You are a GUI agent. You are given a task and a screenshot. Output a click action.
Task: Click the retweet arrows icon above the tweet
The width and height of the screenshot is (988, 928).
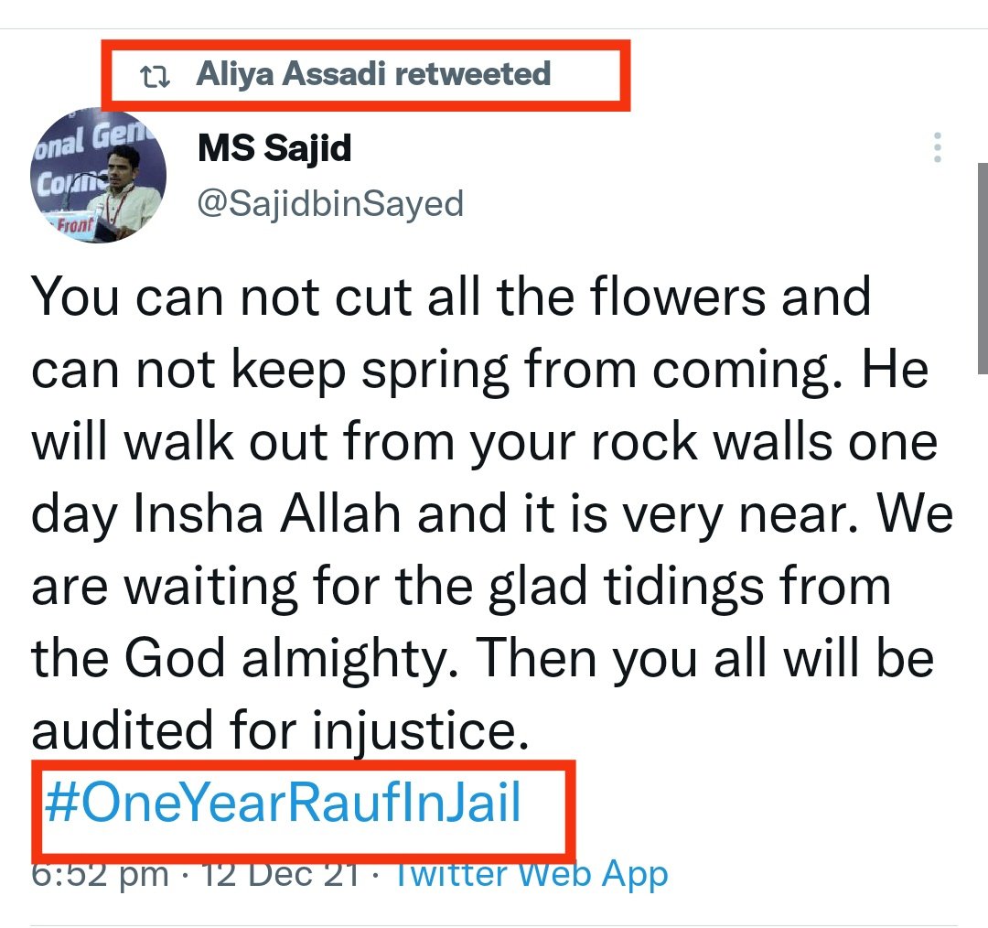click(155, 77)
